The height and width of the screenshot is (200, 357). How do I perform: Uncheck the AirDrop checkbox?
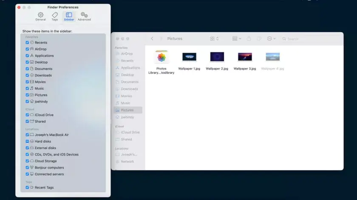point(27,49)
